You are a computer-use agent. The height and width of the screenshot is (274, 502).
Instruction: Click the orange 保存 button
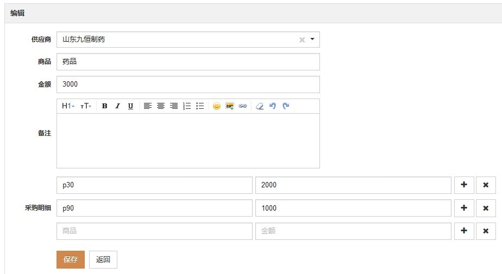coord(71,259)
